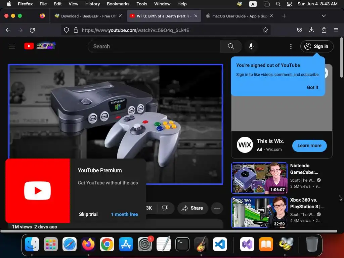Open Safari from the Dock
This screenshot has height=258, width=344.
click(x=70, y=244)
